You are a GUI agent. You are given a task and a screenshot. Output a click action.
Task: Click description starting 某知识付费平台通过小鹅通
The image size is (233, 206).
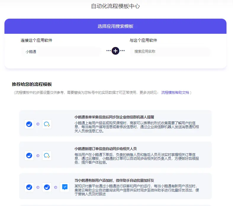coord(137,190)
